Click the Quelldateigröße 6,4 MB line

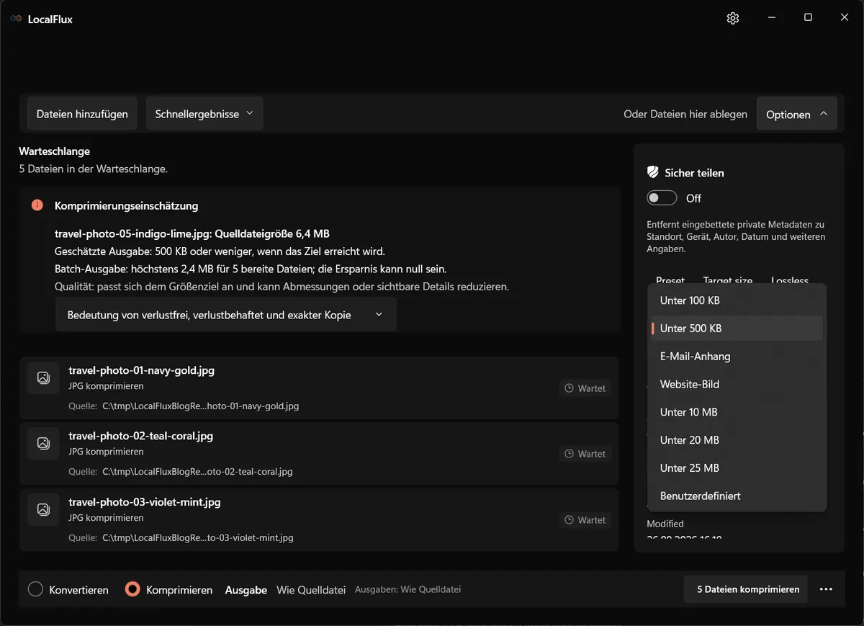tap(192, 233)
